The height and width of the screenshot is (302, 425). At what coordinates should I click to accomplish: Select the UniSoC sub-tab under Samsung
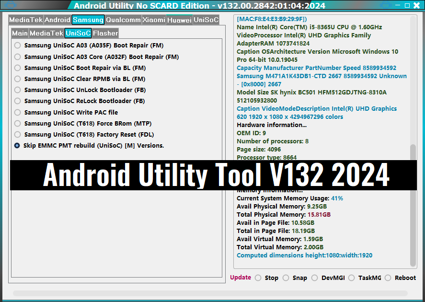coord(78,33)
